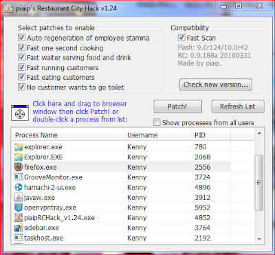Click PID value 4896
Screen dimensions: 275x255
202,188
